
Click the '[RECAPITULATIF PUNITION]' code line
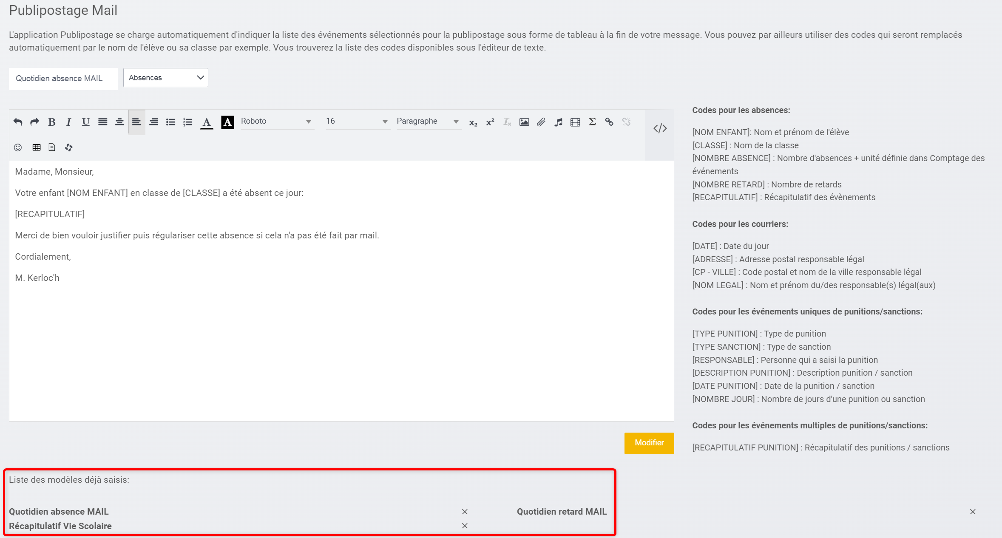tap(820, 447)
